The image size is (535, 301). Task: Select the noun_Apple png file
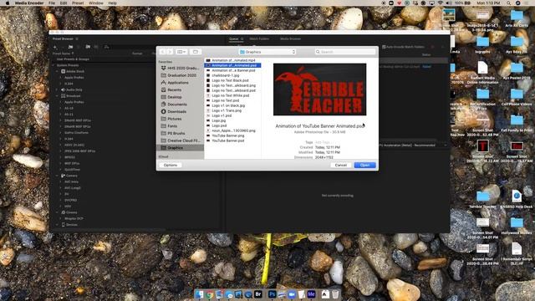pos(232,130)
